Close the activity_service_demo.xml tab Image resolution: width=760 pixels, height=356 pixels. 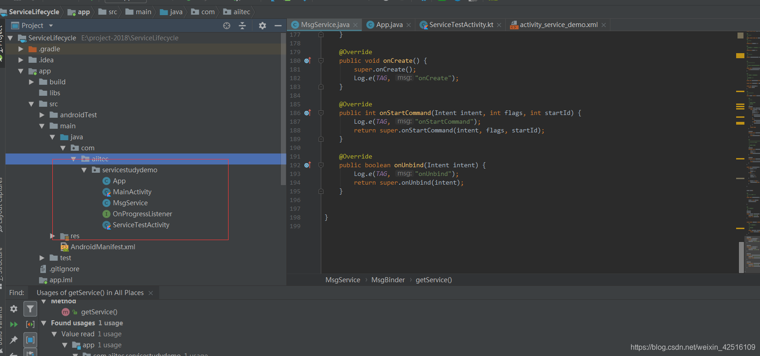(604, 25)
